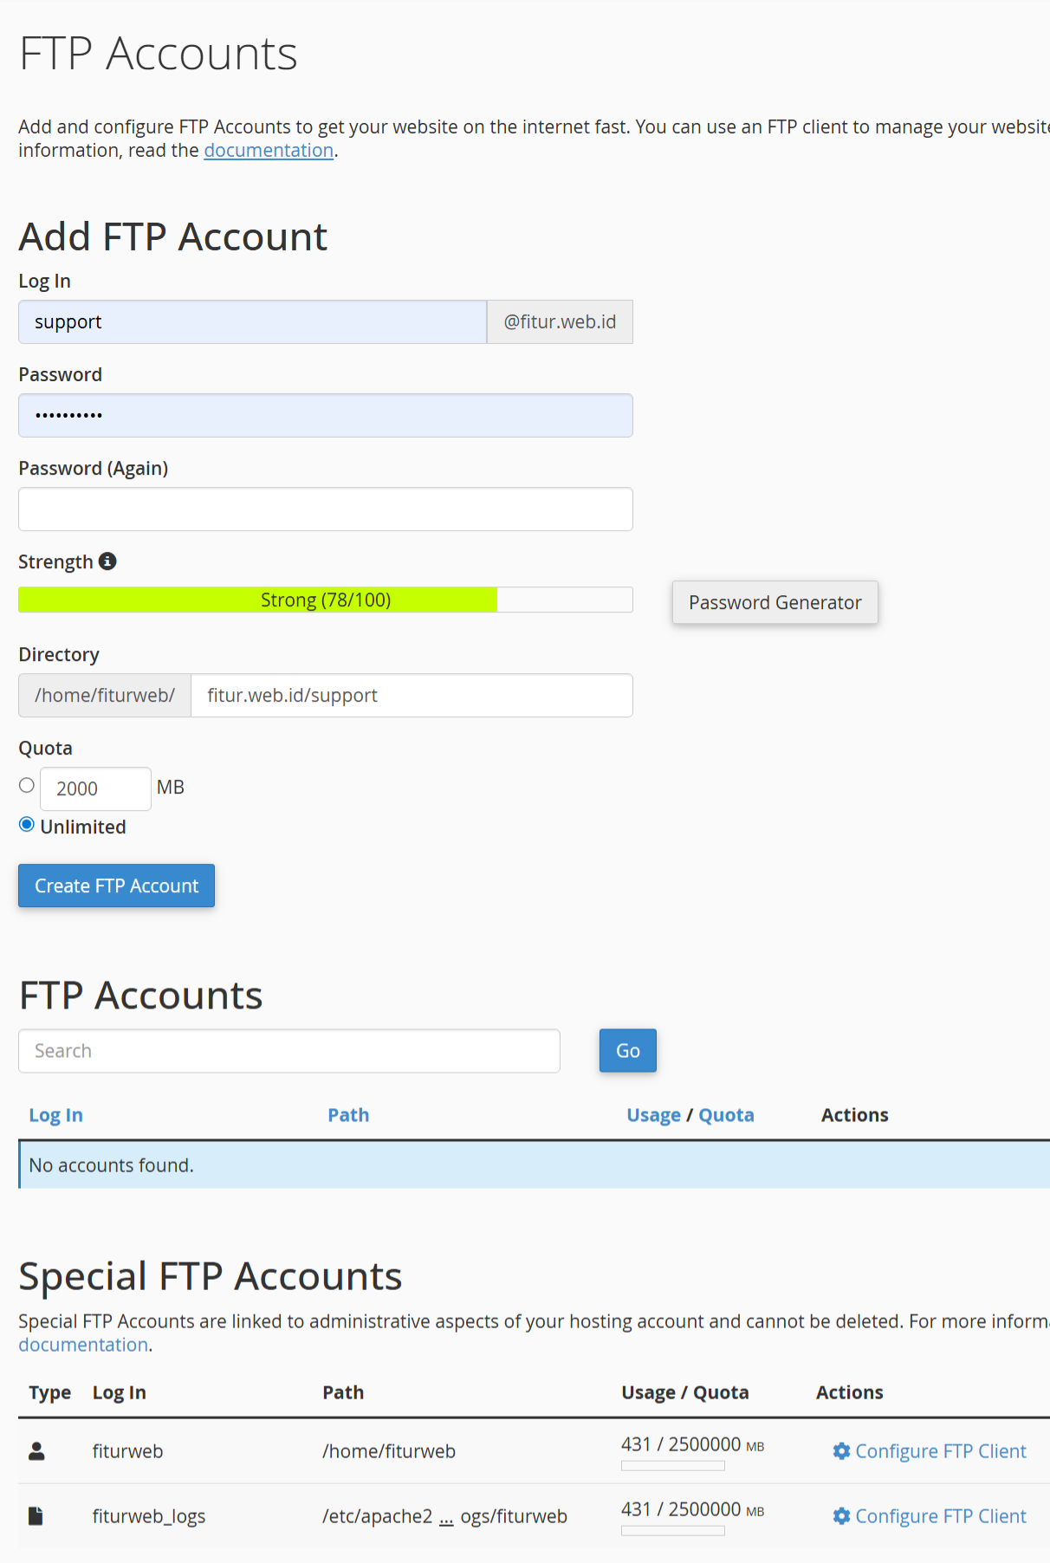This screenshot has height=1563, width=1050.
Task: Click the Password (Again) input field
Action: (325, 509)
